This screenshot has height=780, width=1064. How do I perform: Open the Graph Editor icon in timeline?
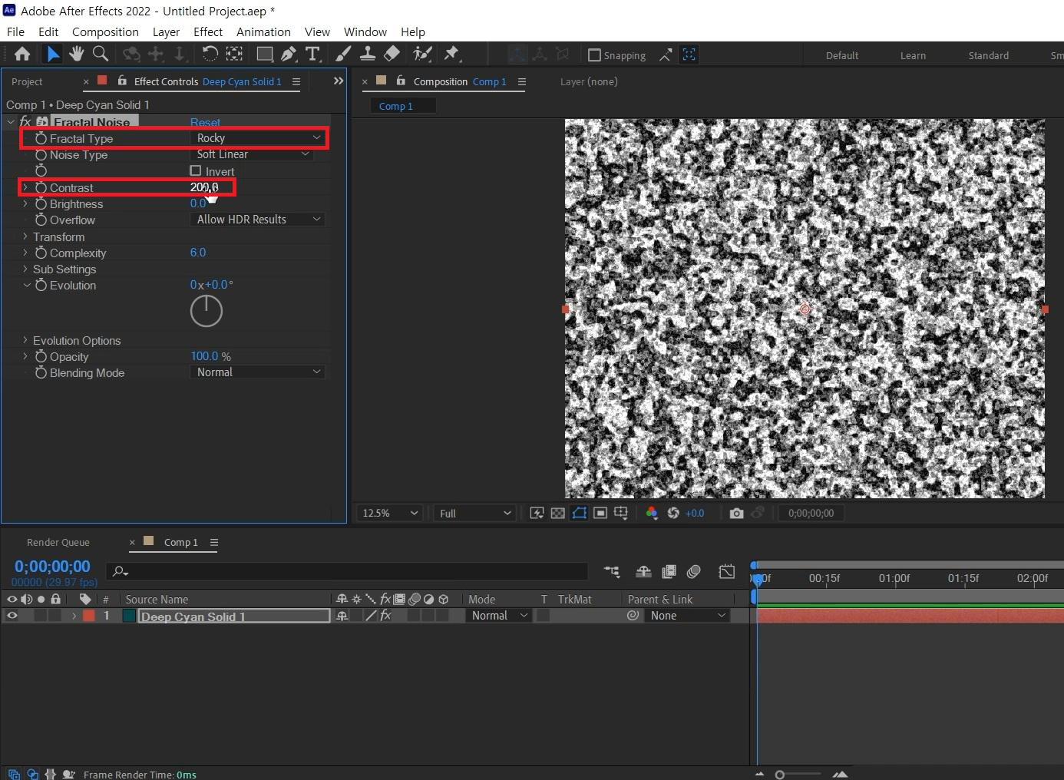pyautogui.click(x=726, y=571)
